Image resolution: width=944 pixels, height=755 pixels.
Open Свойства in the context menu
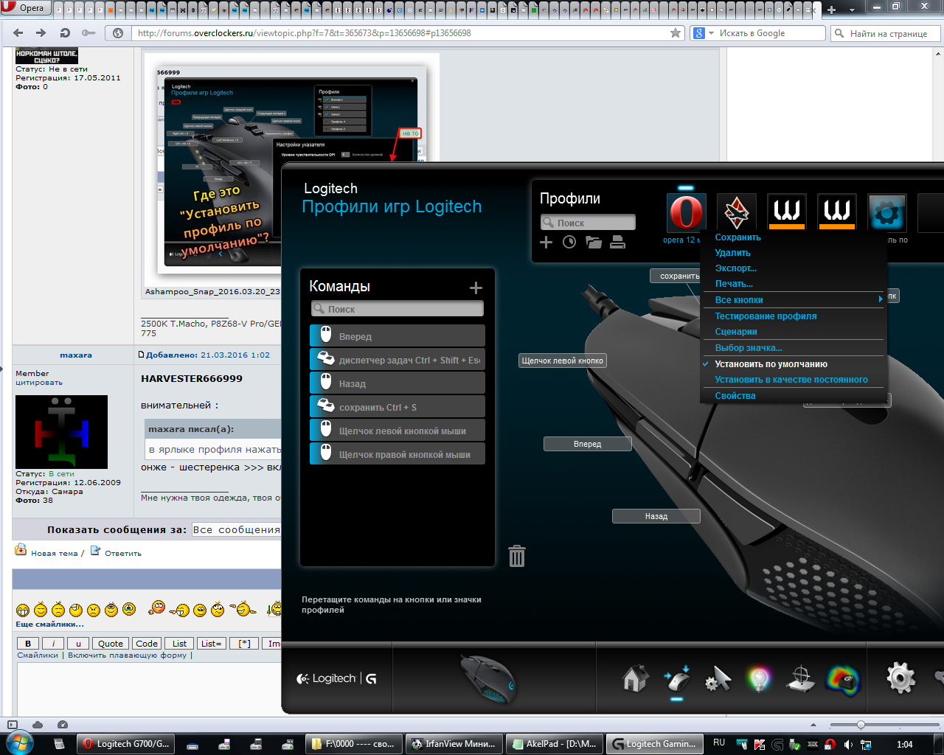pos(735,396)
